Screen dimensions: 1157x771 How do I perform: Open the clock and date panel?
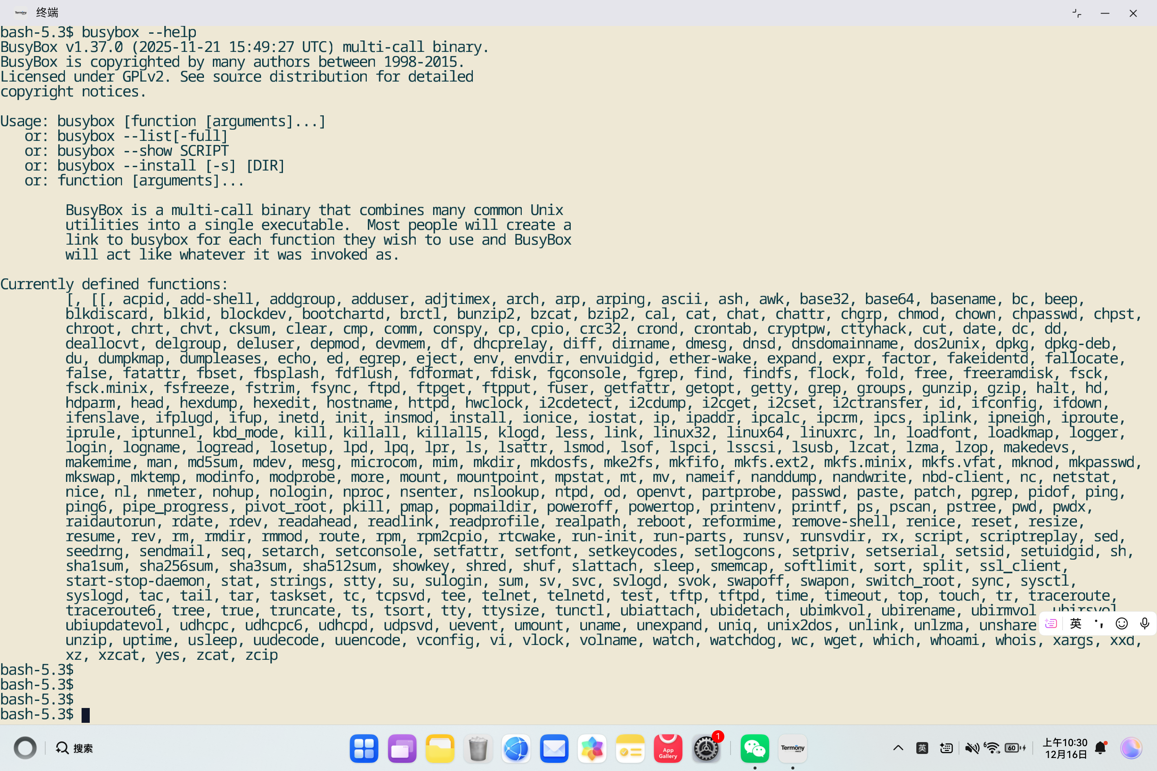coord(1065,748)
